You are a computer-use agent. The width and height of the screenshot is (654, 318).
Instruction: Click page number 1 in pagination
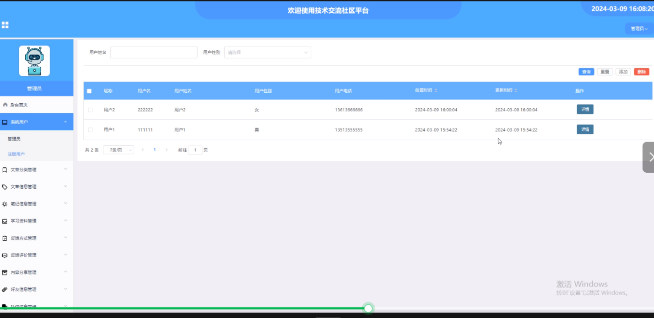tap(155, 150)
